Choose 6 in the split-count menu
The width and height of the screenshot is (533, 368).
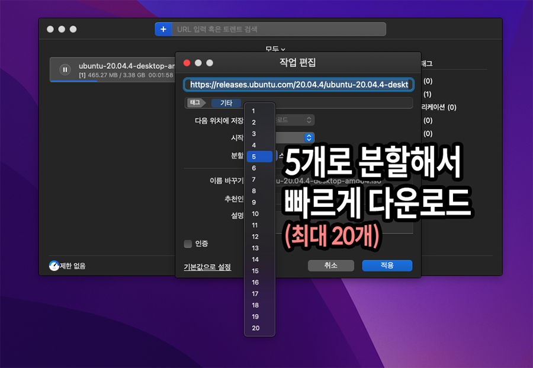(x=260, y=168)
